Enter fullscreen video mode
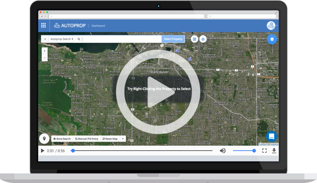Screen dimensions: 317x183 [x=264, y=151]
